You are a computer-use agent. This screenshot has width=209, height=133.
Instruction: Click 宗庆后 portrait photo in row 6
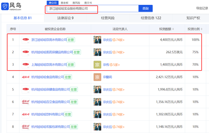[97, 102]
